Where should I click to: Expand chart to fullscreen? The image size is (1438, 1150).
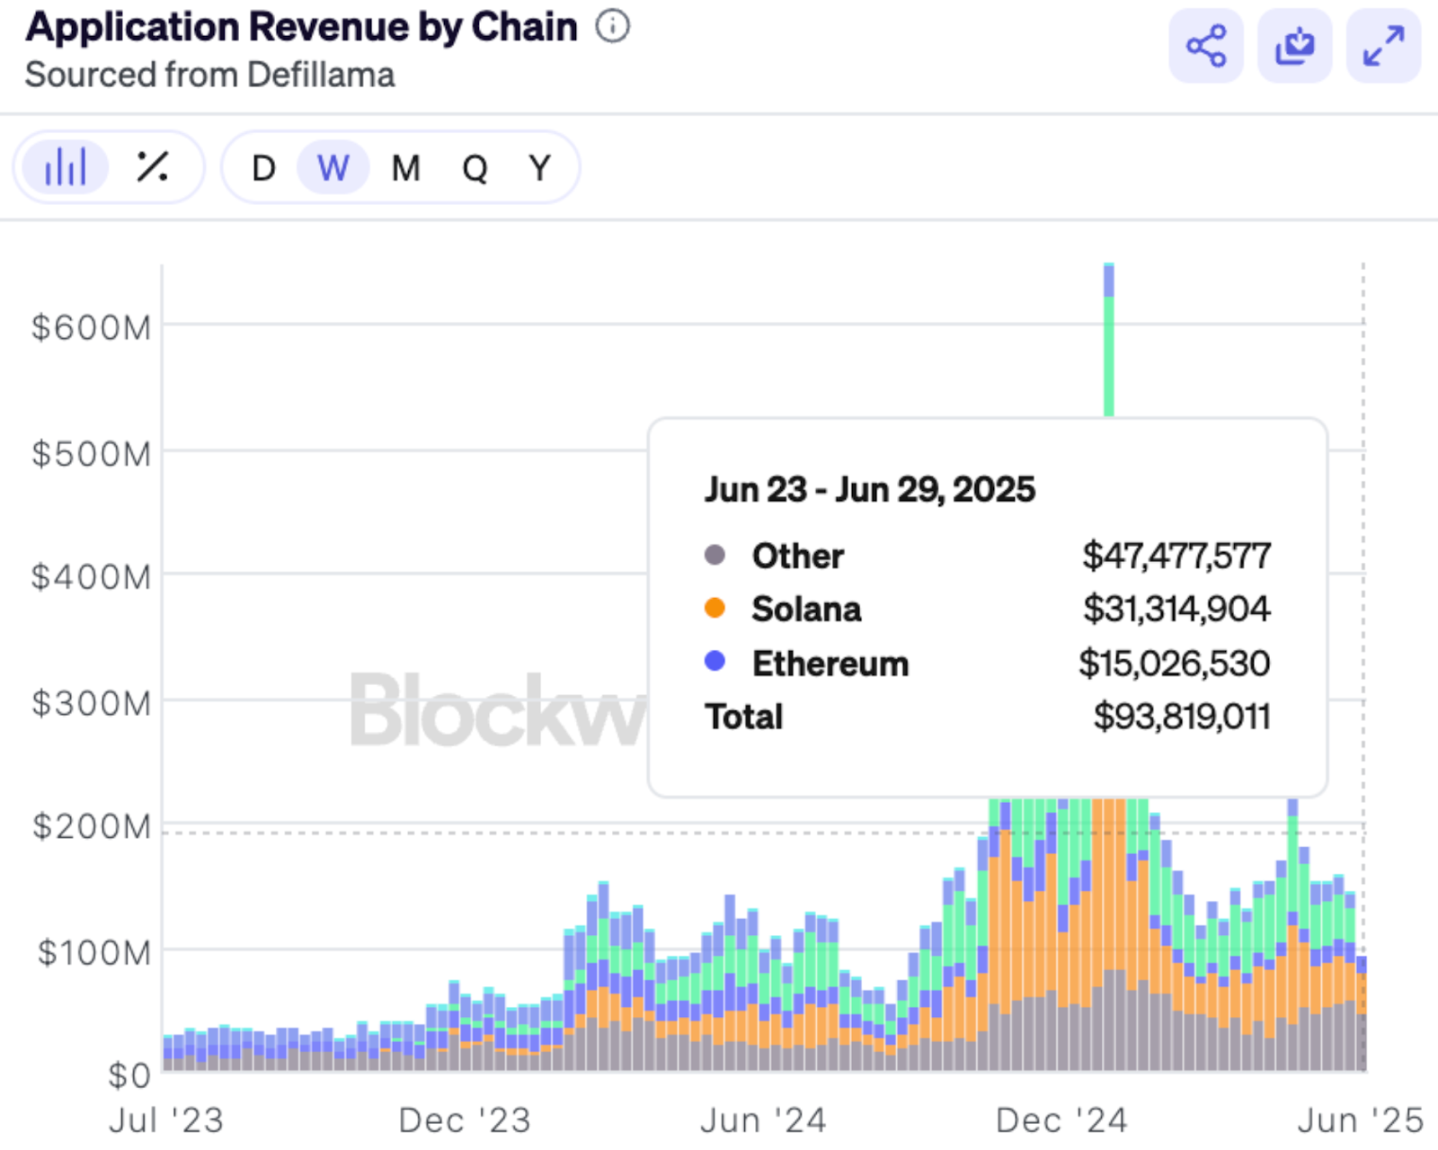[x=1383, y=46]
